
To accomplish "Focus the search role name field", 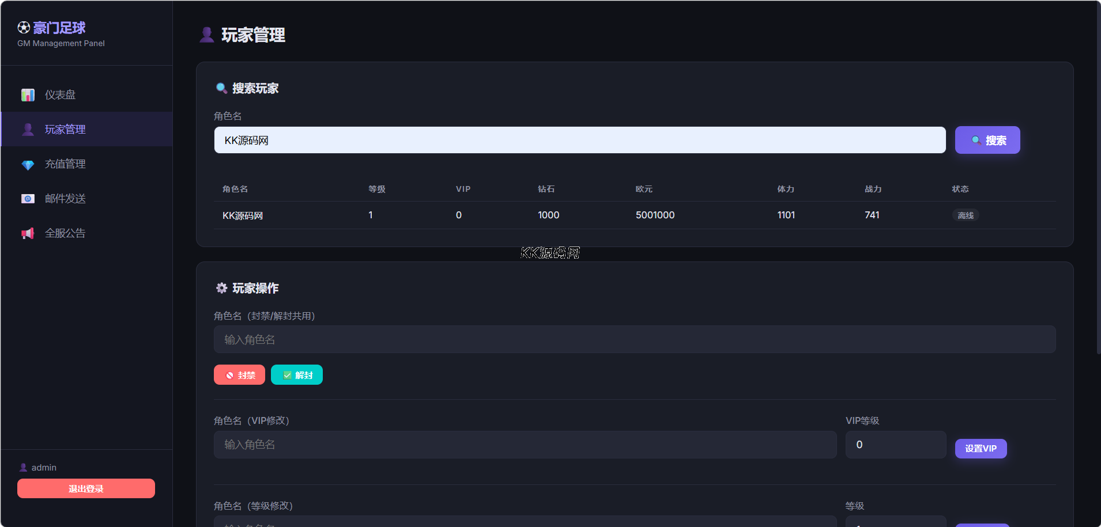I will [579, 141].
